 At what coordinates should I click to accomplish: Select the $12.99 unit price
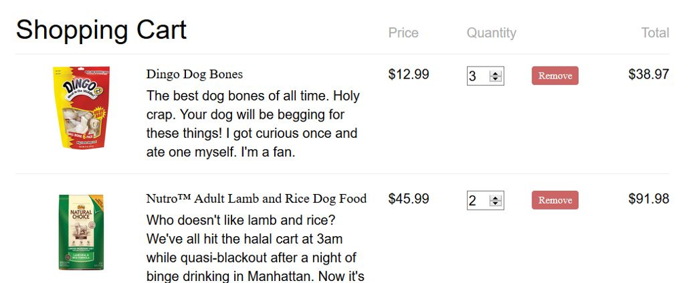(x=409, y=75)
